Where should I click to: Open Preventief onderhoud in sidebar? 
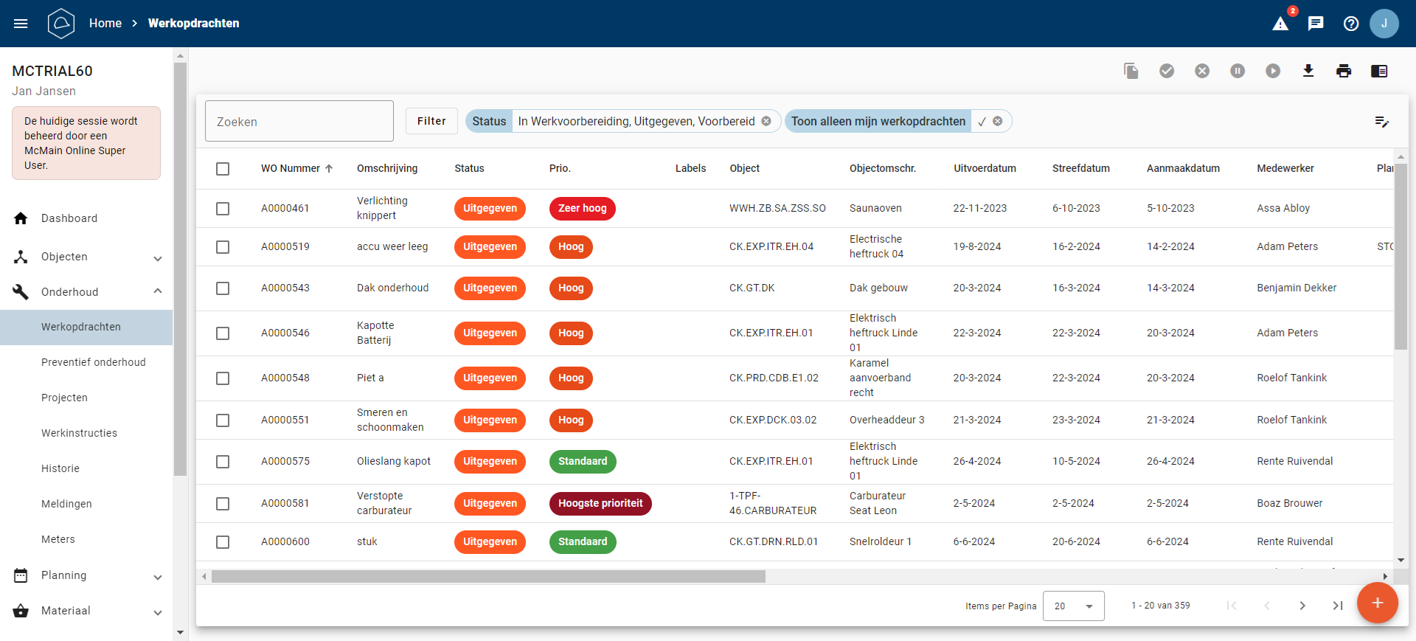[94, 362]
